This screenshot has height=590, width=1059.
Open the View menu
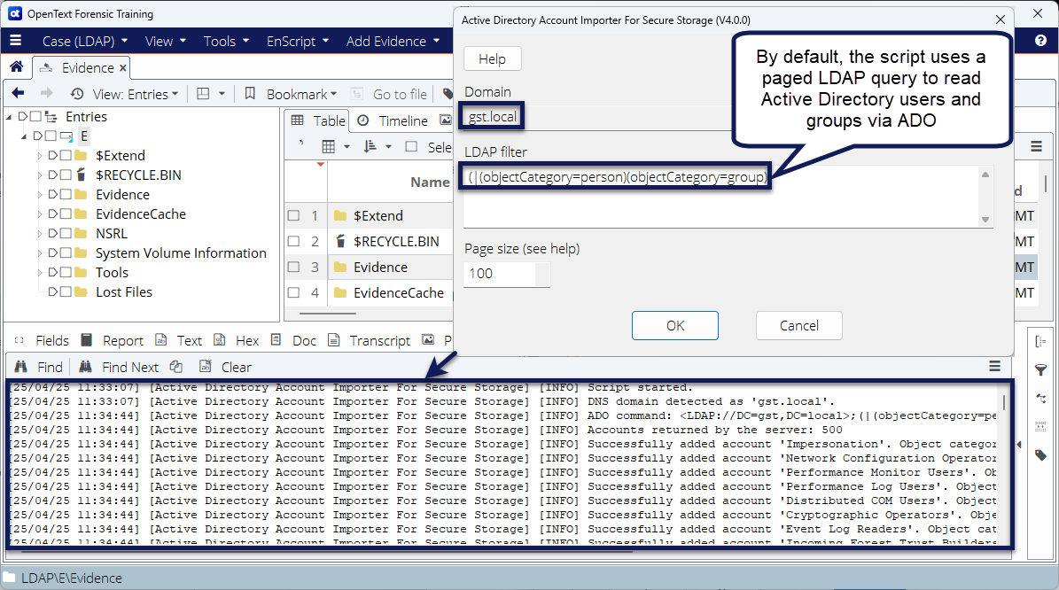[x=166, y=41]
